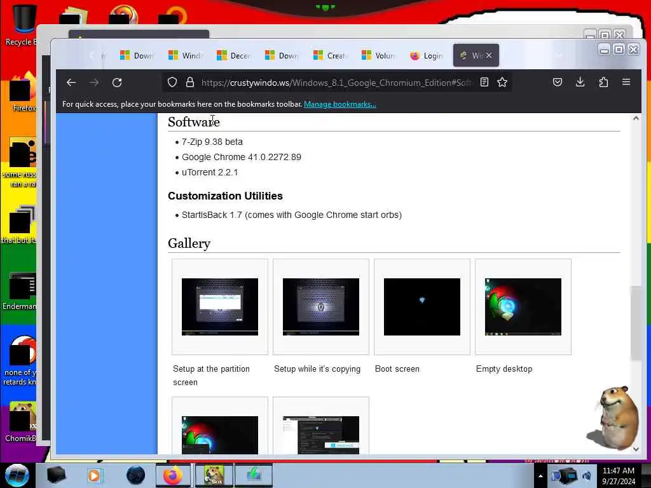Open the Firefox desktop shortcut
651x488 pixels.
click(x=23, y=92)
